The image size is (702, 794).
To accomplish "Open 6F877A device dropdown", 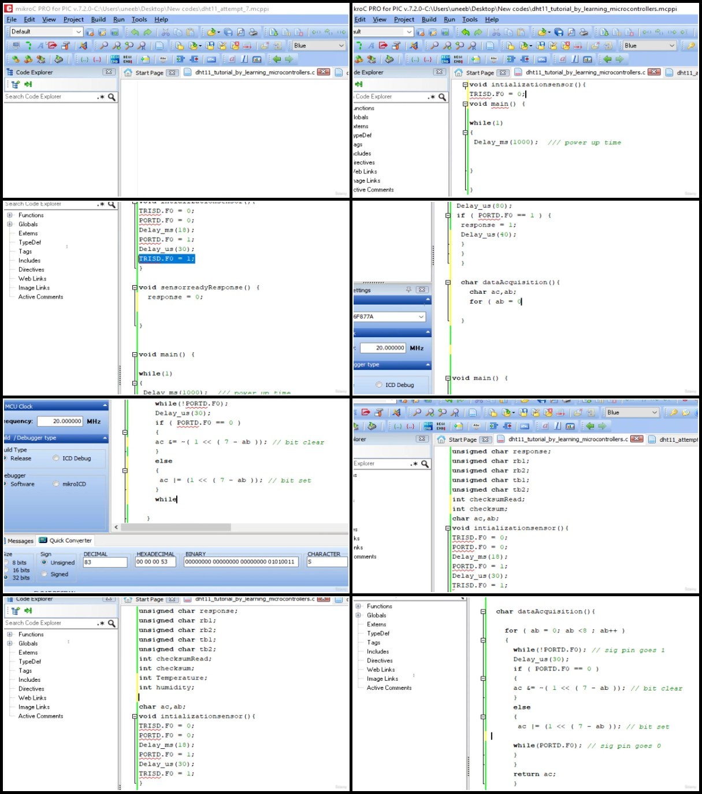I will pyautogui.click(x=421, y=317).
